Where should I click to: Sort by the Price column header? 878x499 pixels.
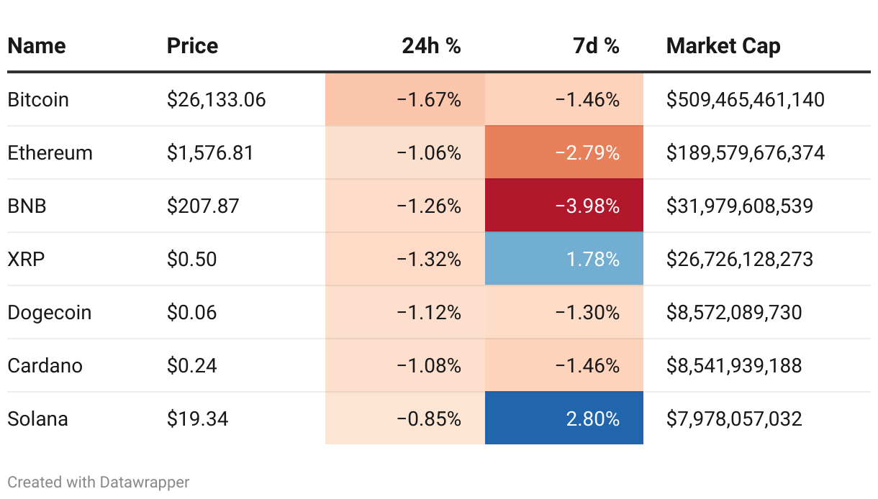192,46
